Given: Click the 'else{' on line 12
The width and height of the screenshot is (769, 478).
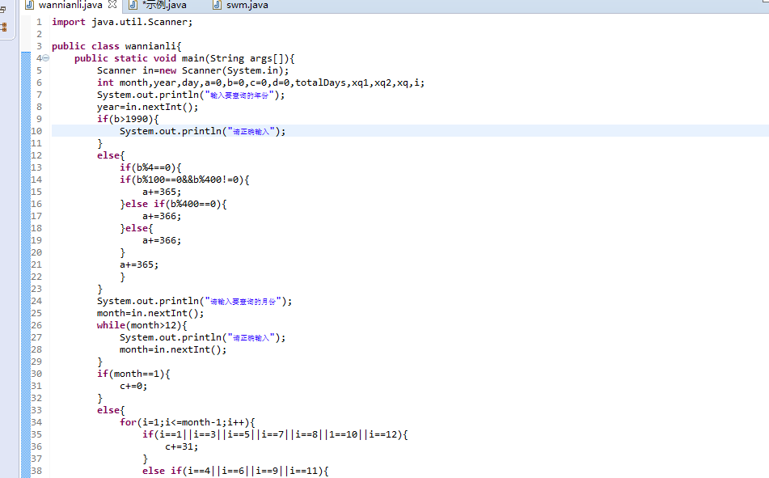Looking at the screenshot, I should tap(111, 155).
